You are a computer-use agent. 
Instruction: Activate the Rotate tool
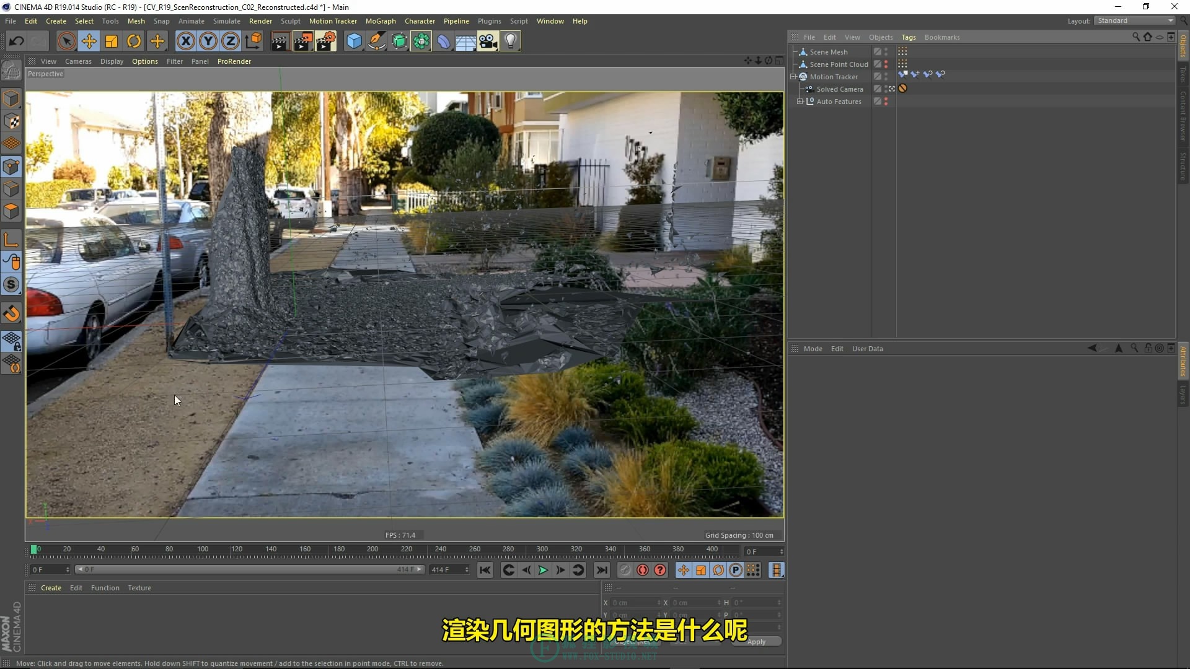click(x=134, y=42)
